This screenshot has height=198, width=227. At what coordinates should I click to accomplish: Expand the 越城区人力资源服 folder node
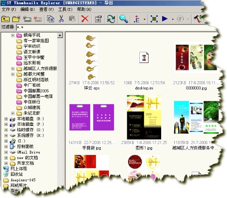[x=13, y=69]
